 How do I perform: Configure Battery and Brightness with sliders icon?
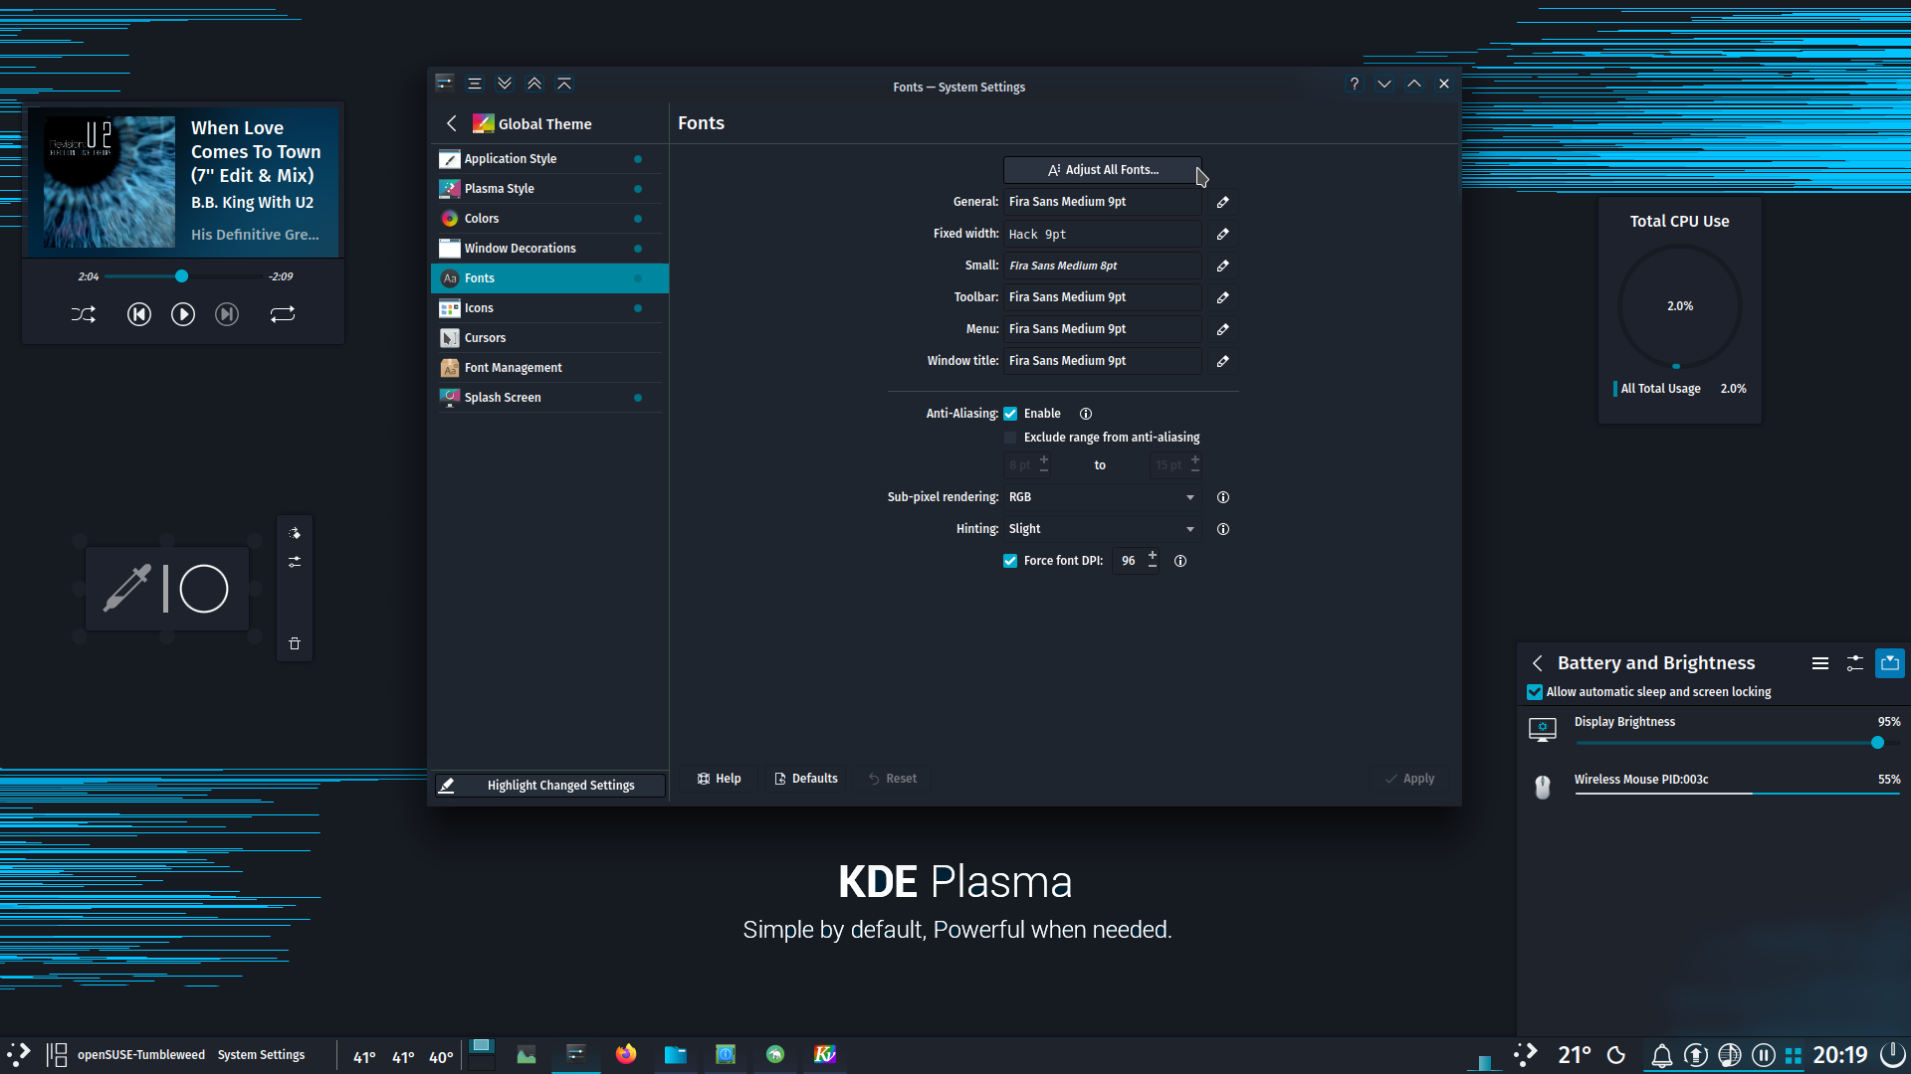[1855, 663]
